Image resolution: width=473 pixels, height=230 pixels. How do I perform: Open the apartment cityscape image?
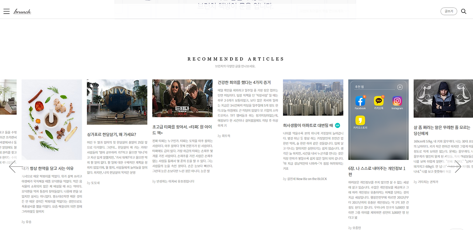pos(313,98)
